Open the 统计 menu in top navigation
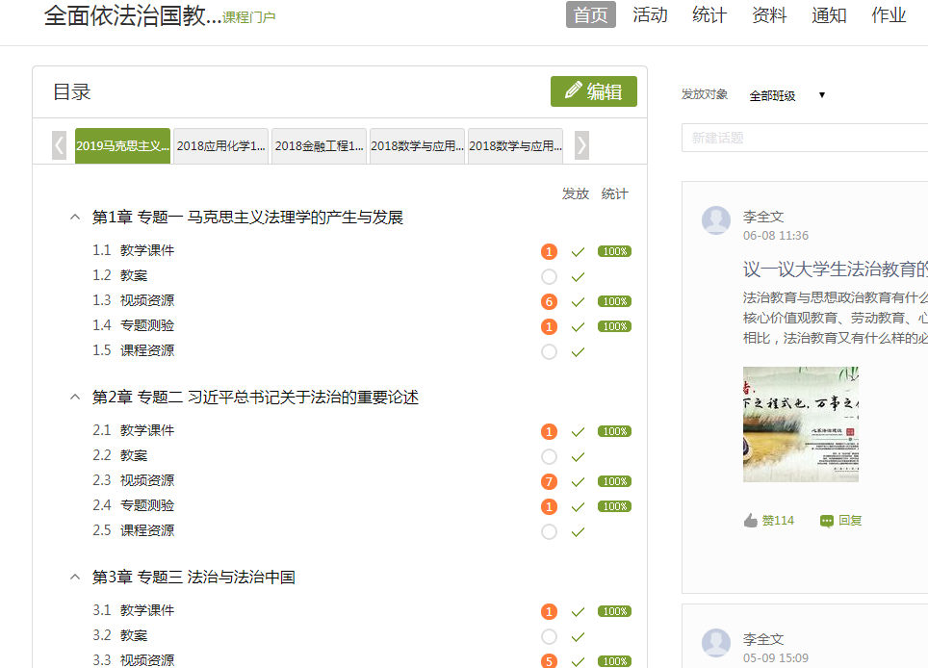The width and height of the screenshot is (928, 668). point(709,15)
